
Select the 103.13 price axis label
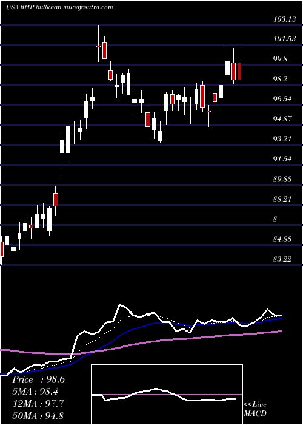pos(284,19)
